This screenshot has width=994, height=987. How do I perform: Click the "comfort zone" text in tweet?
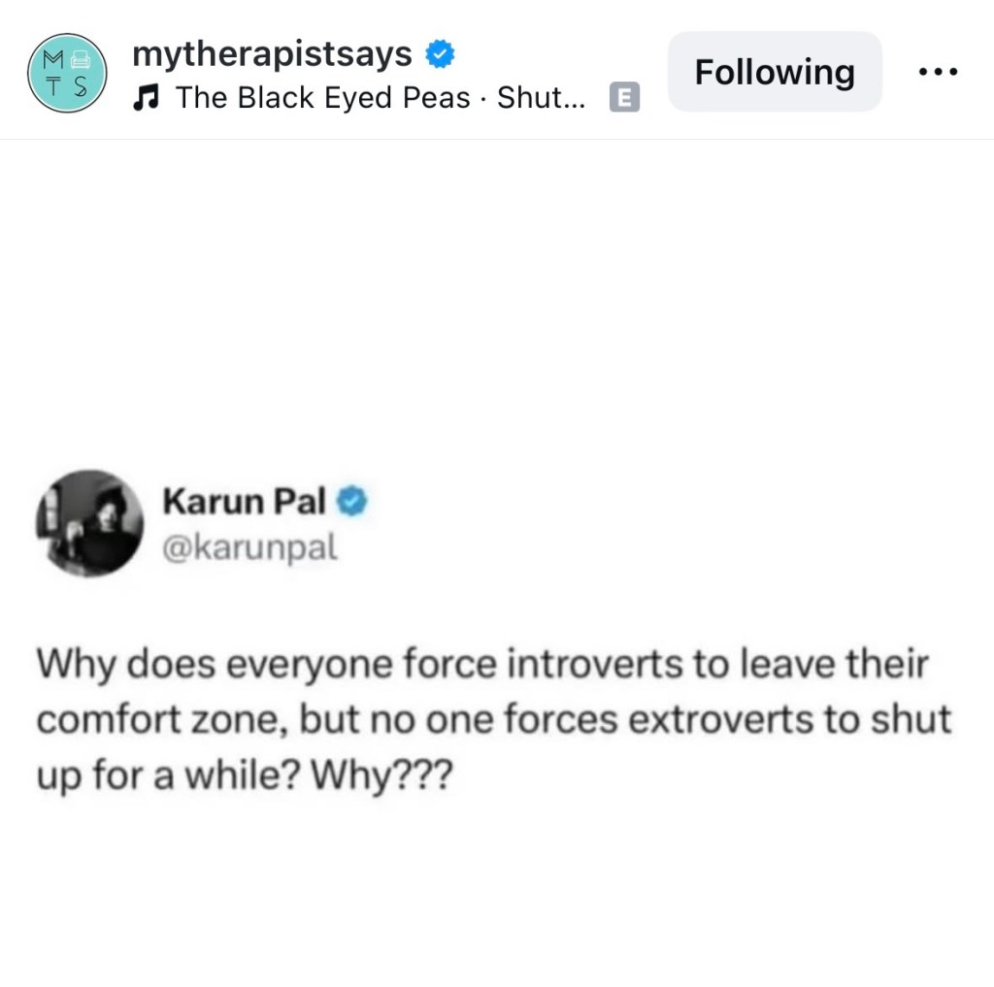pyautogui.click(x=158, y=720)
